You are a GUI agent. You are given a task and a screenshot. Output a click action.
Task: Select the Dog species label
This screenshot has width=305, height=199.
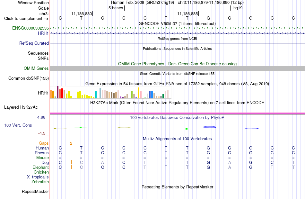pos(45,162)
